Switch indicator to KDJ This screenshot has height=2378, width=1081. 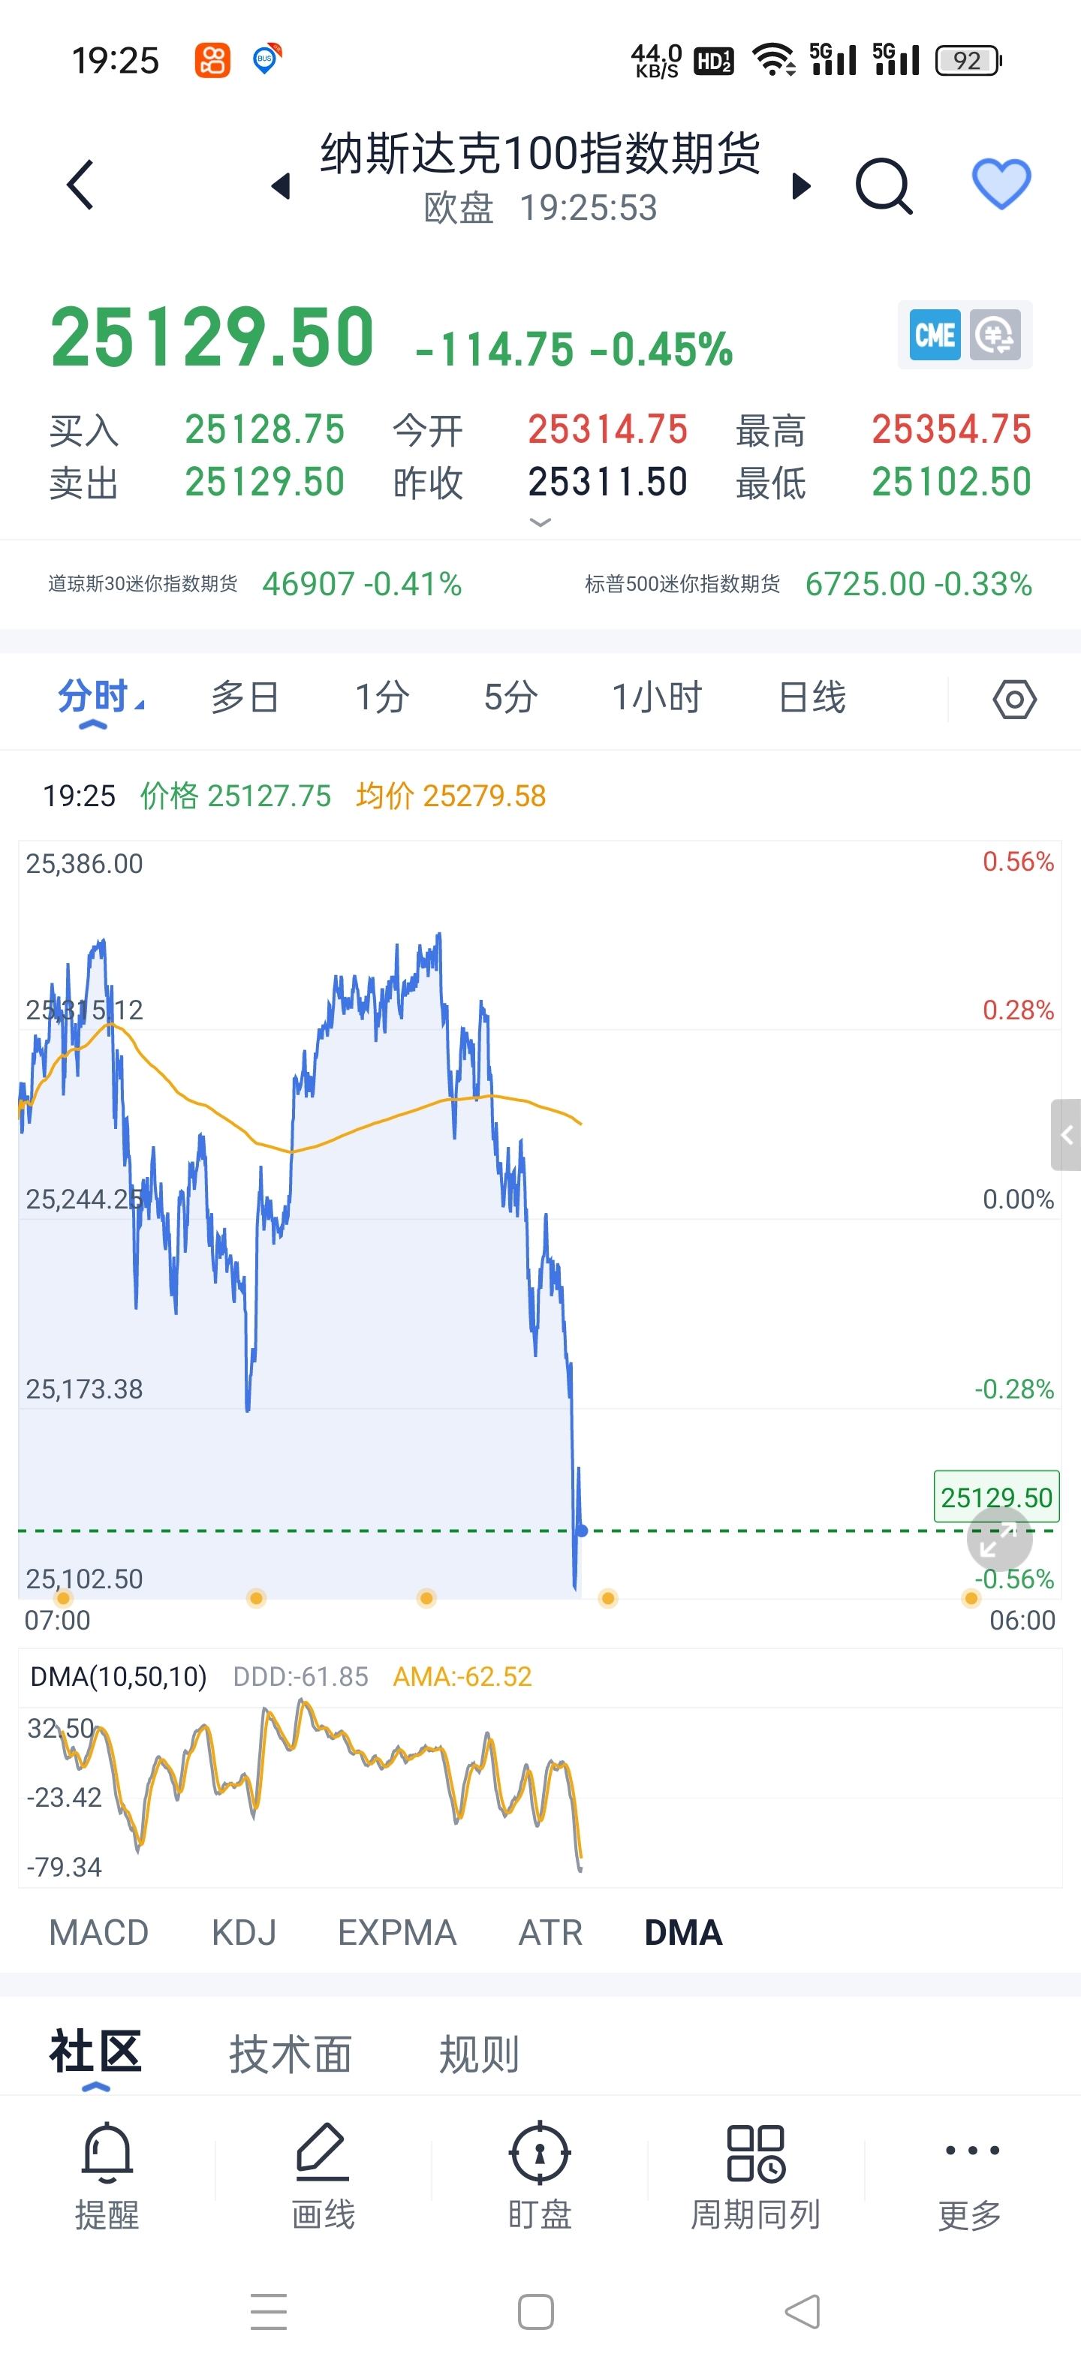[x=244, y=1932]
